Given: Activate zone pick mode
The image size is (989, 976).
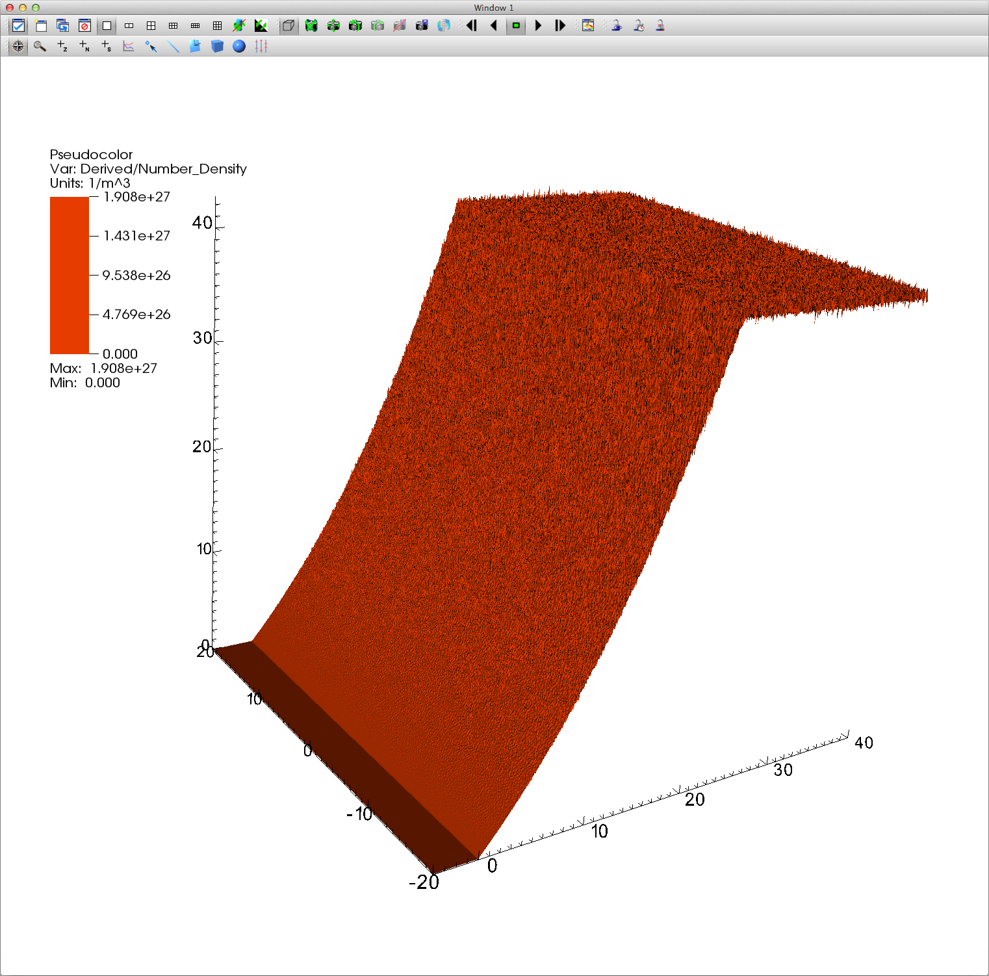Looking at the screenshot, I should point(62,46).
